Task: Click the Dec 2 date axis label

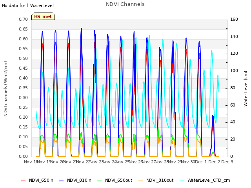Action: point(214,162)
